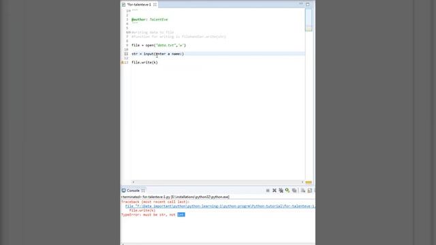Screen dimensions: 436x245
Task: Click the Terminate button in Console toolbar
Action: point(268,191)
